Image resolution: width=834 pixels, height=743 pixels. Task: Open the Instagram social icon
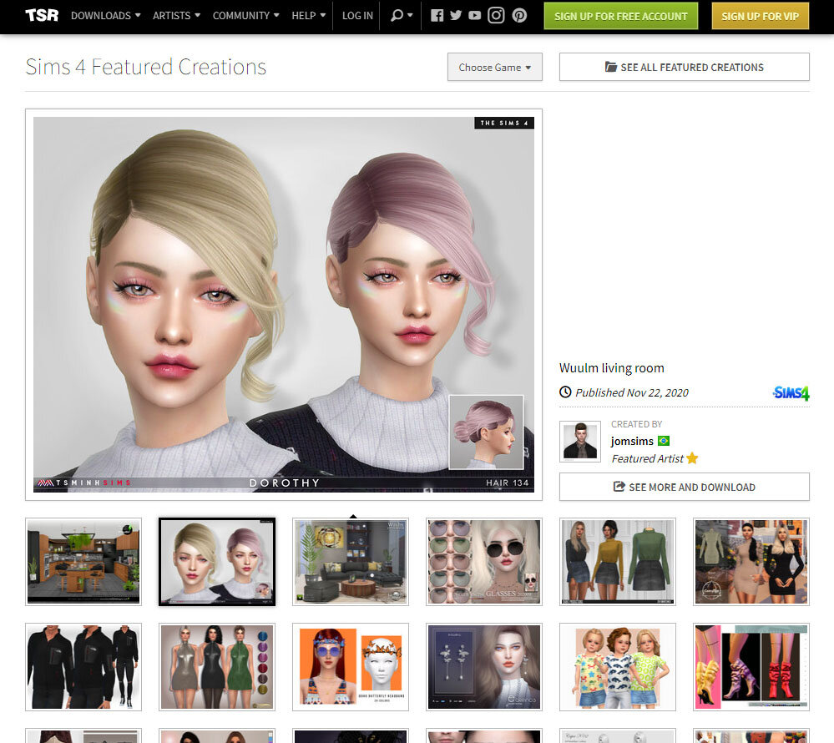tap(496, 15)
